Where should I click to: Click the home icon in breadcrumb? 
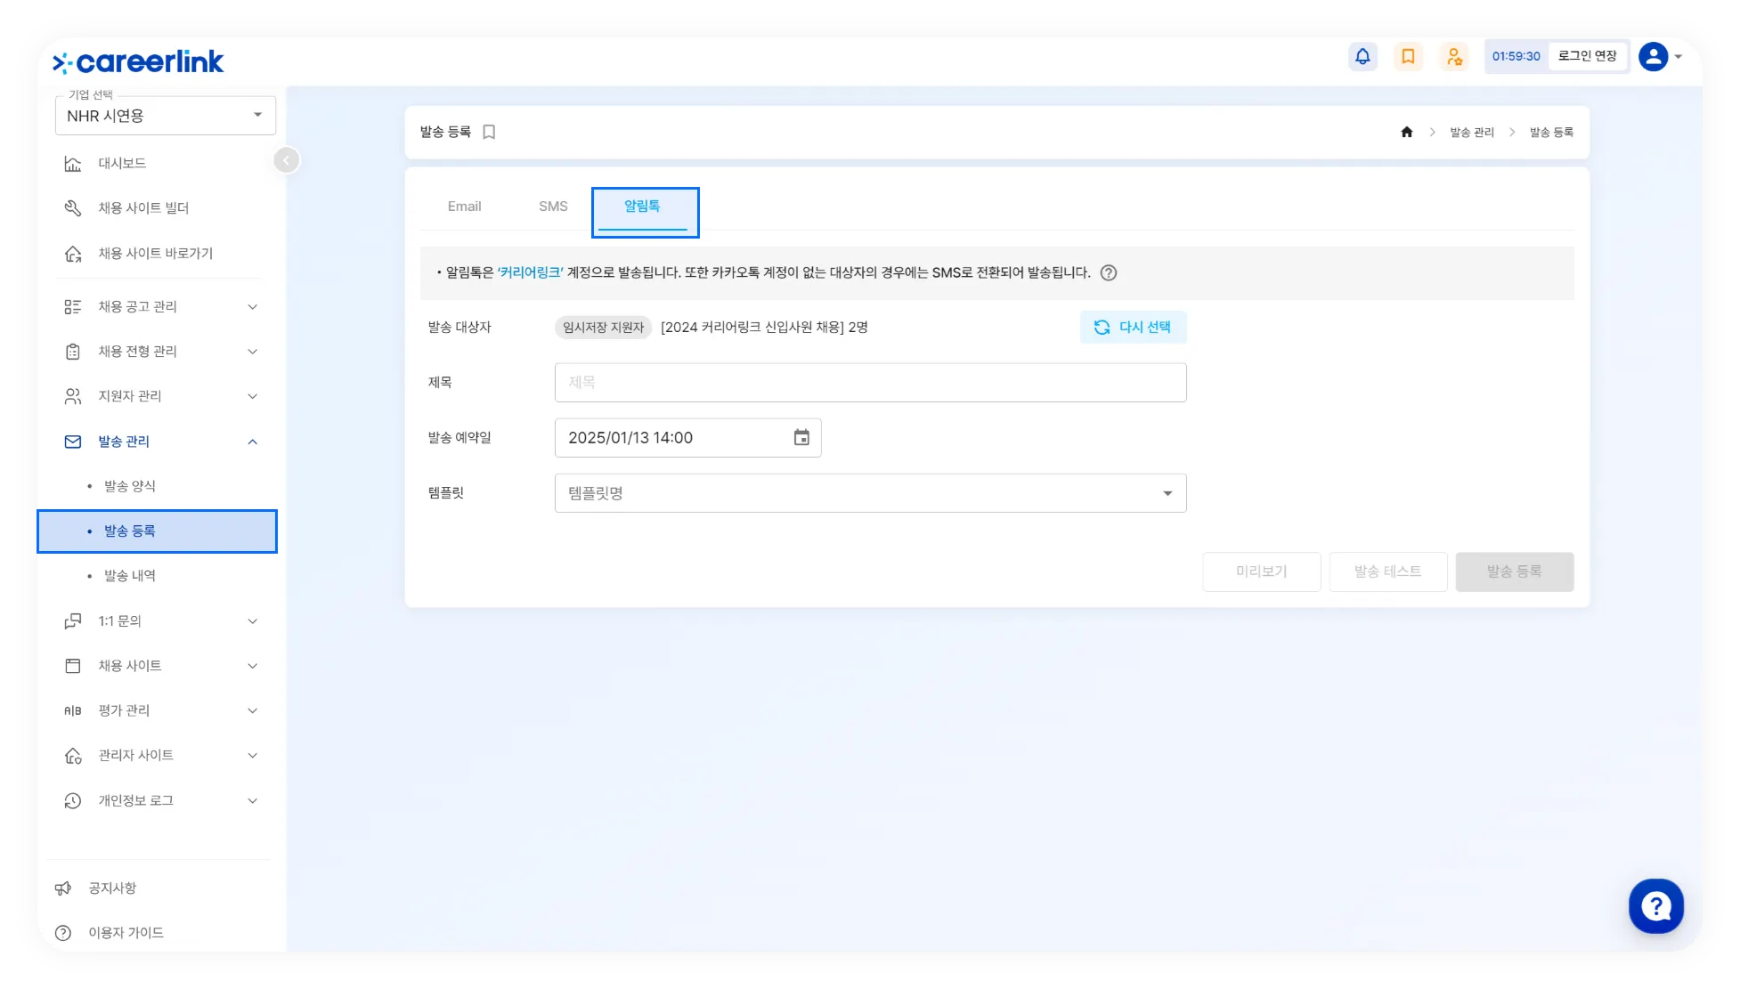point(1407,132)
